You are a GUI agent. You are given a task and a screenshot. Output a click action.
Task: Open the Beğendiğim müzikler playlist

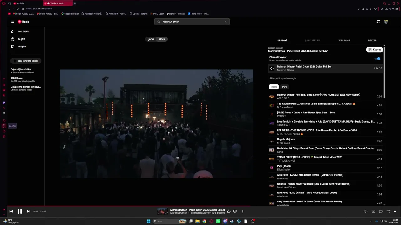pyautogui.click(x=26, y=71)
